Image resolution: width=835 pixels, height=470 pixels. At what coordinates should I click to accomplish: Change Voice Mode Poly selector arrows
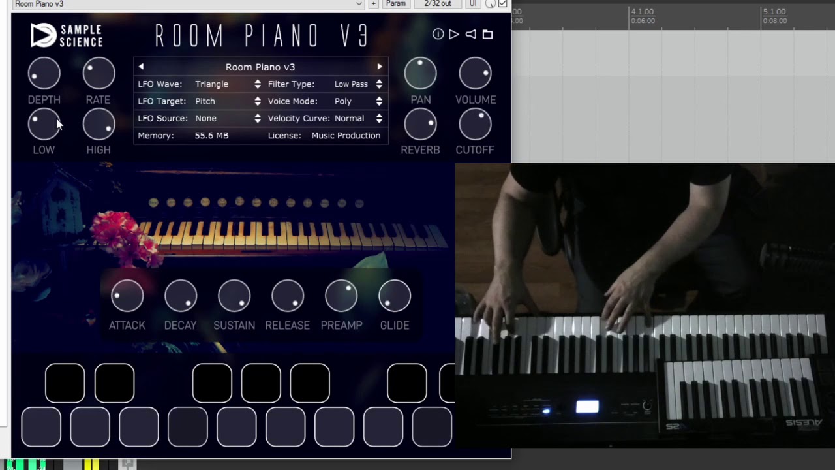379,101
